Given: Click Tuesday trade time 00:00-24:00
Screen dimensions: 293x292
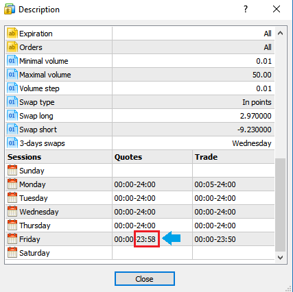Looking at the screenshot, I should click(x=215, y=198).
